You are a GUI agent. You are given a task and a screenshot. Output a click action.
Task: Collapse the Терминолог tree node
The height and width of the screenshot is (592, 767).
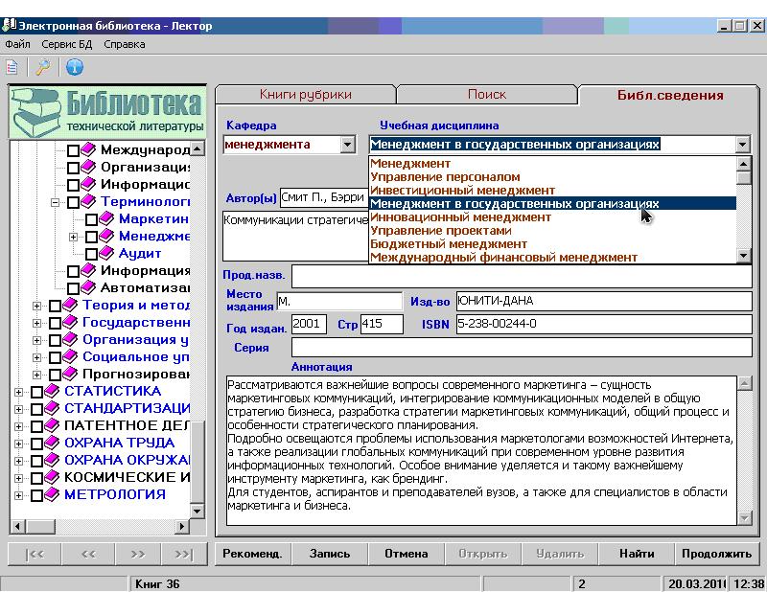[x=56, y=202]
